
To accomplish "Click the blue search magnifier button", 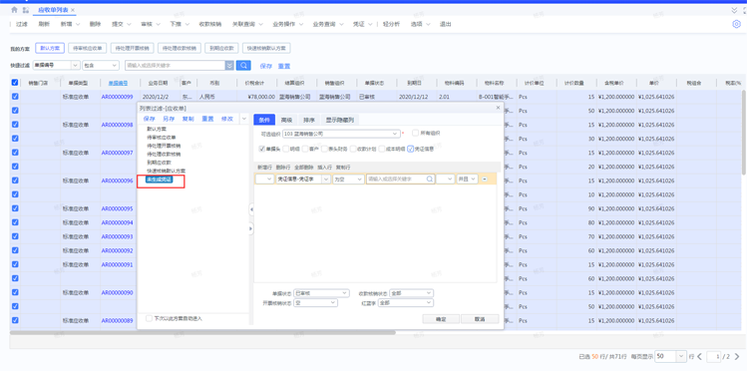I will tap(243, 65).
